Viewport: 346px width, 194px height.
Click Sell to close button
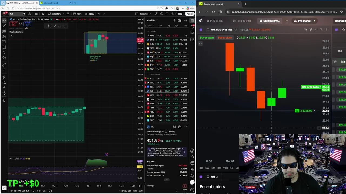pos(225,38)
